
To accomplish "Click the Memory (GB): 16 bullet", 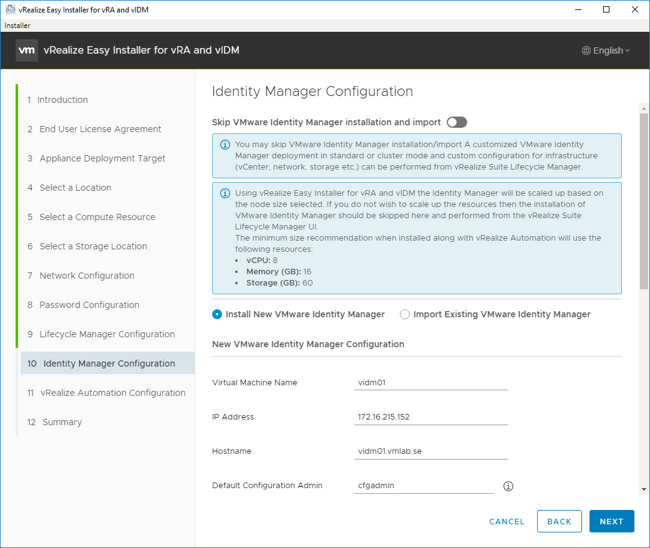I will point(279,272).
